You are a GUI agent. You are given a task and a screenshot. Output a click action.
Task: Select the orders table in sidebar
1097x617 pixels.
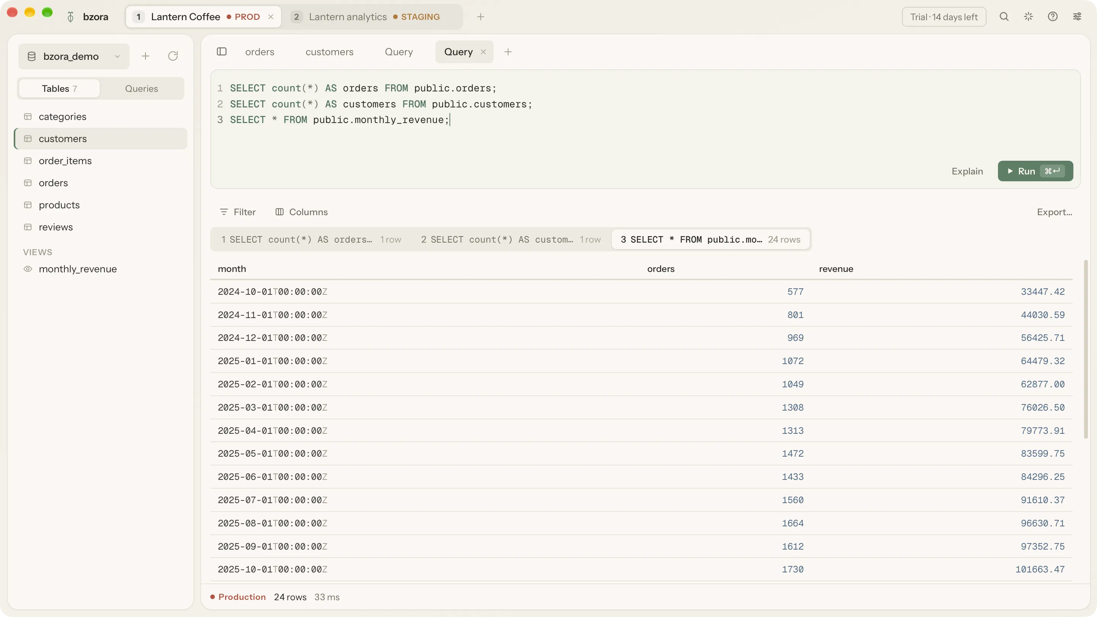tap(101, 183)
